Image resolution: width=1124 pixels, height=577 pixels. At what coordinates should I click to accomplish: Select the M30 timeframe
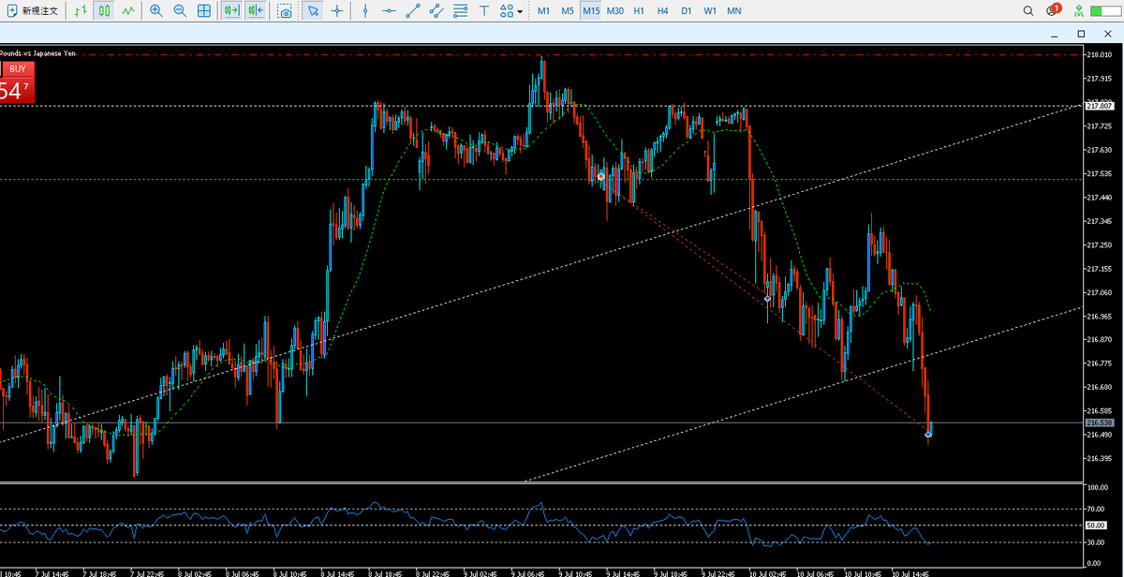pos(614,11)
